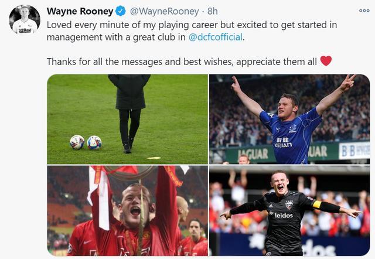Click the trophy lifted above the red shirt
The image size is (375, 259).
point(129,172)
